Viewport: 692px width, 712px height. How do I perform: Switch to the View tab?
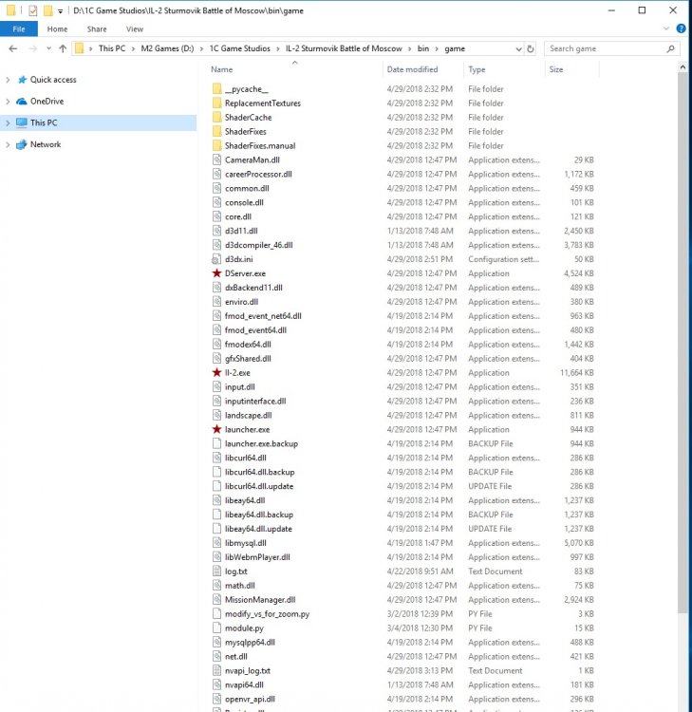point(135,29)
